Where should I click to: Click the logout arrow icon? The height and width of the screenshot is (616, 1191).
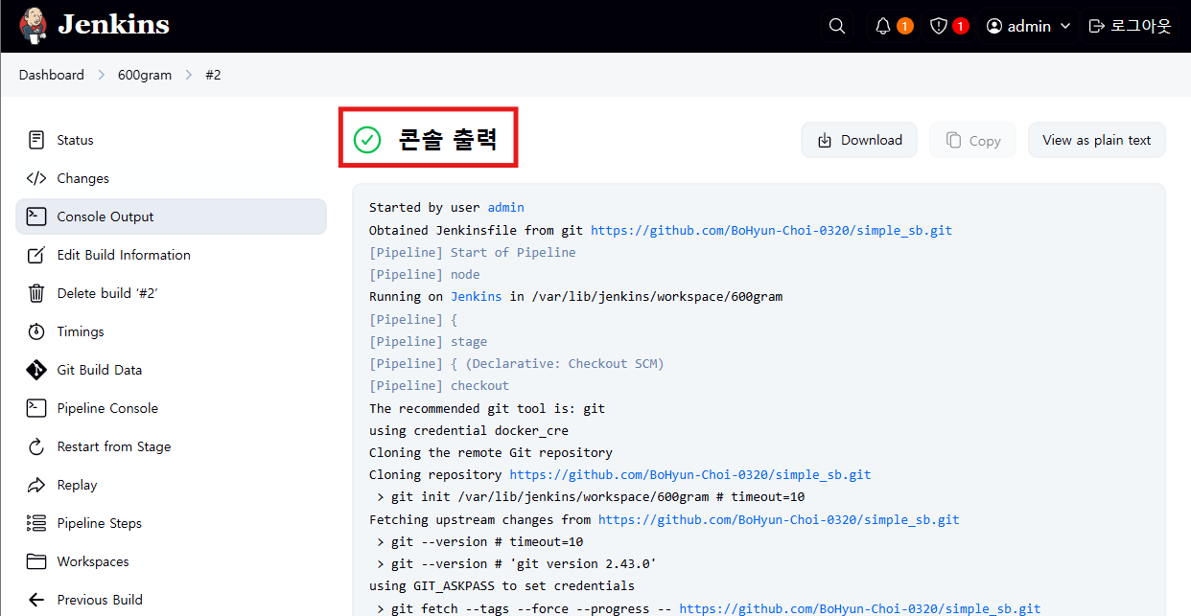1097,26
